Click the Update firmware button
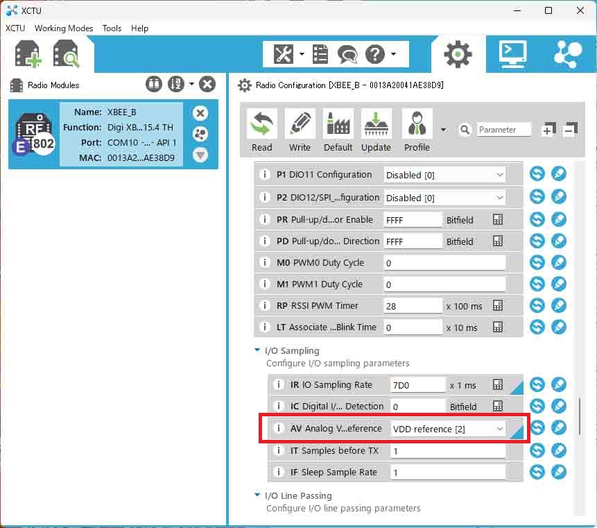597x528 pixels. [x=377, y=130]
